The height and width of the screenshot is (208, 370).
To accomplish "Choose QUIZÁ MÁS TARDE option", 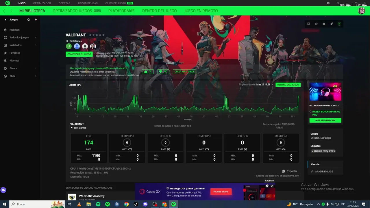I will pos(184,71).
